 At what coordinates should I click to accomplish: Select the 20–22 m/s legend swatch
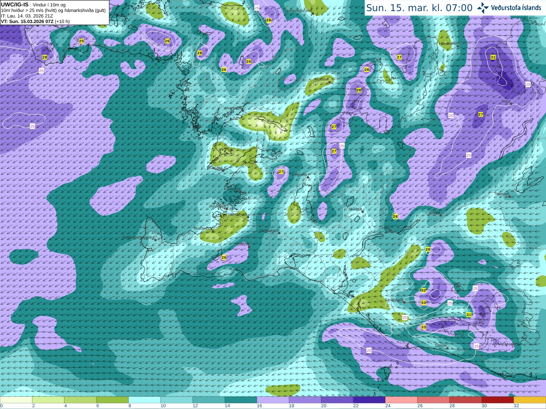(x=337, y=400)
